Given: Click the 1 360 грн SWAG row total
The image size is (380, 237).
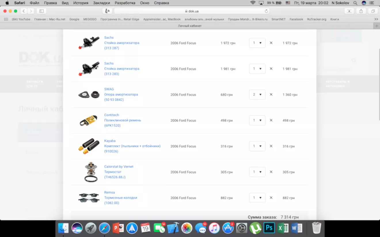Looking at the screenshot, I should pyautogui.click(x=290, y=95).
